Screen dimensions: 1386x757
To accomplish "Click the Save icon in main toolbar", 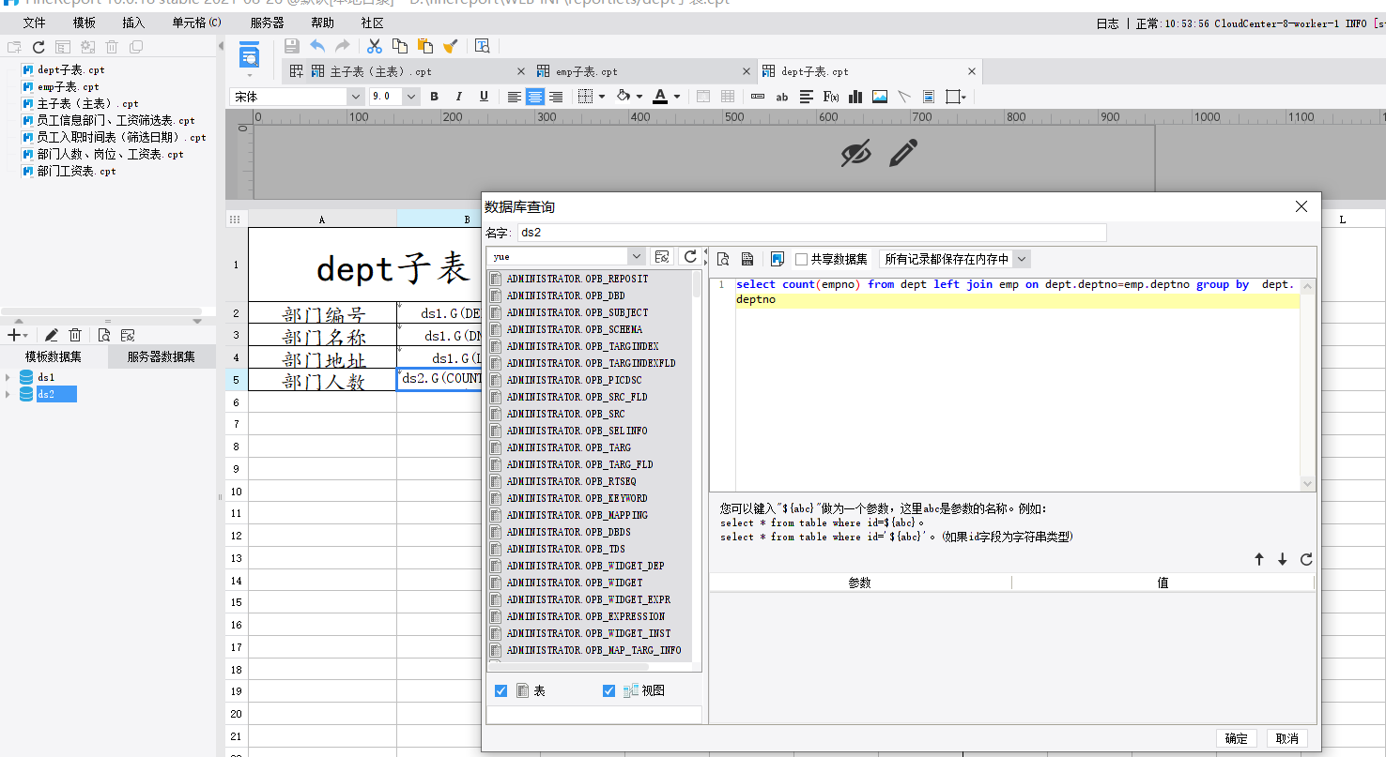I will [x=291, y=46].
